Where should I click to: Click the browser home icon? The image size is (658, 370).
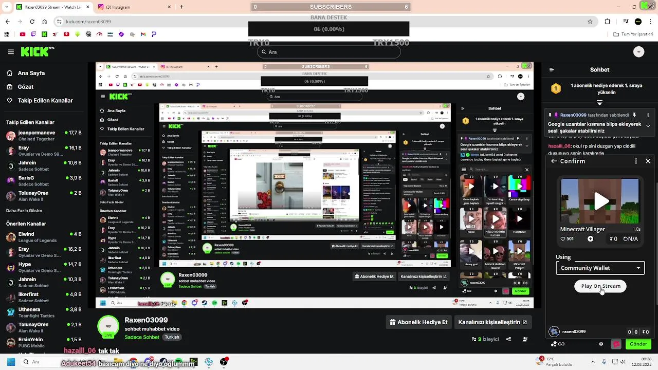[x=45, y=22]
